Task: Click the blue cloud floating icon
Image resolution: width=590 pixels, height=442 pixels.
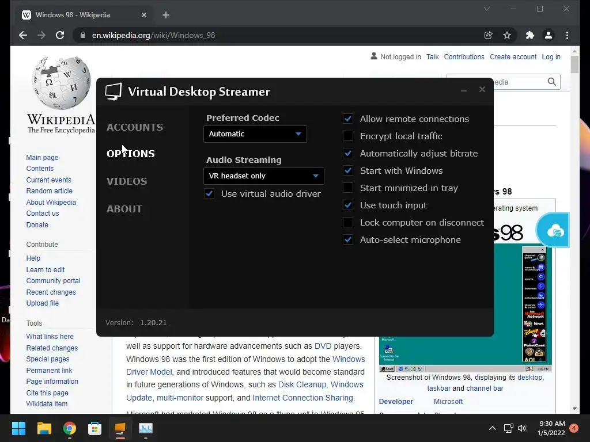Action: (553, 230)
